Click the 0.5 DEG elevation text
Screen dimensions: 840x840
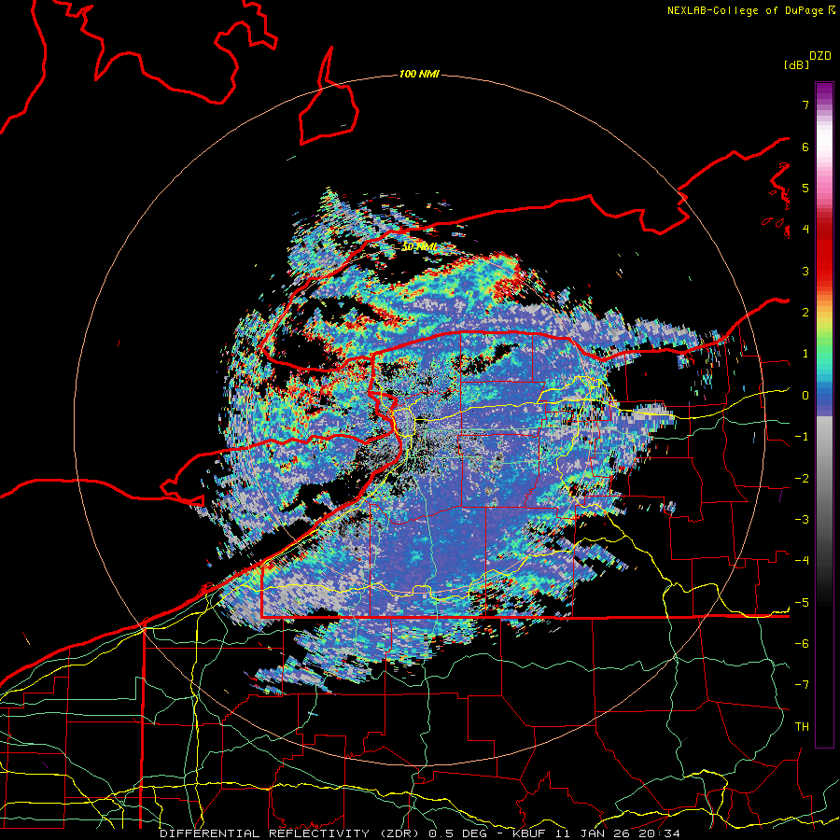458,833
